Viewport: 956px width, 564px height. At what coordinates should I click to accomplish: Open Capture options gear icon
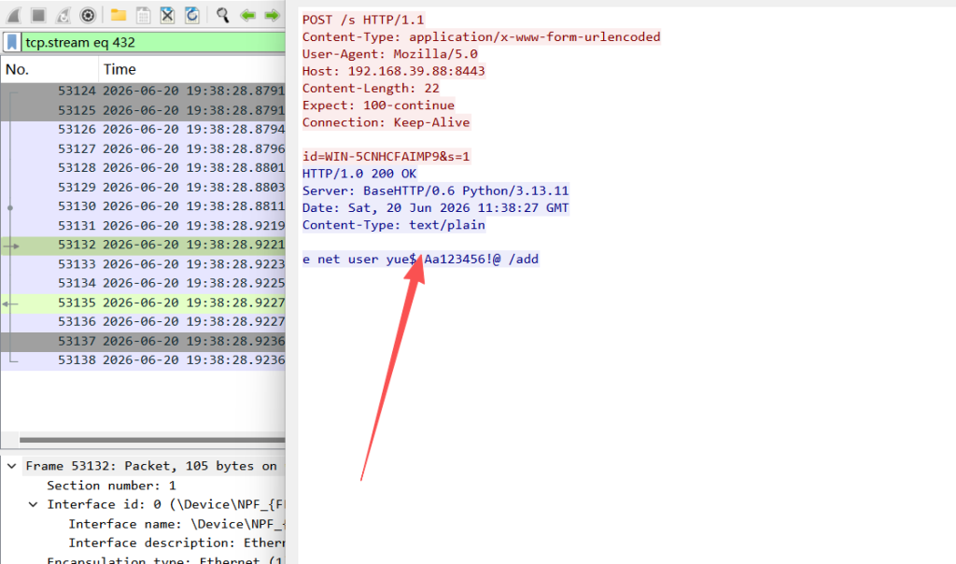pyautogui.click(x=88, y=15)
